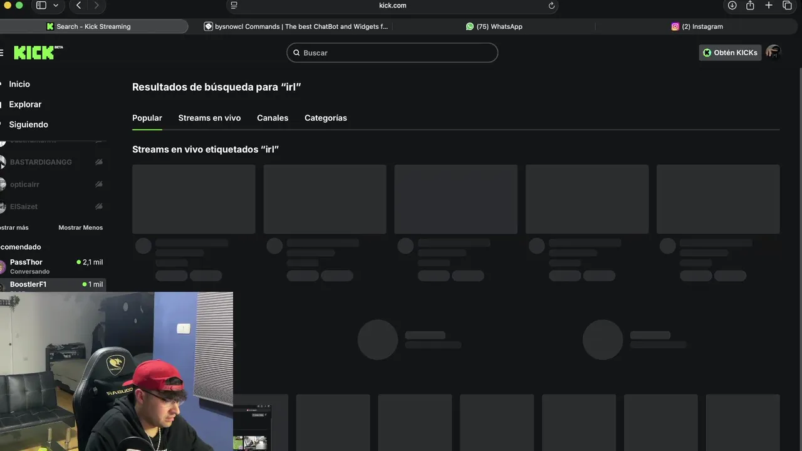Open Safari downloads icon

[x=732, y=6]
